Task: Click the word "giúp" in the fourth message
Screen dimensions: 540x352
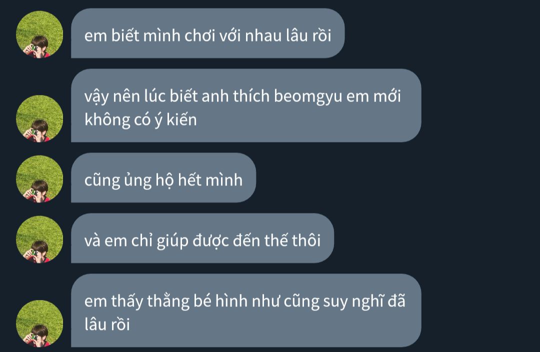Action: (172, 241)
